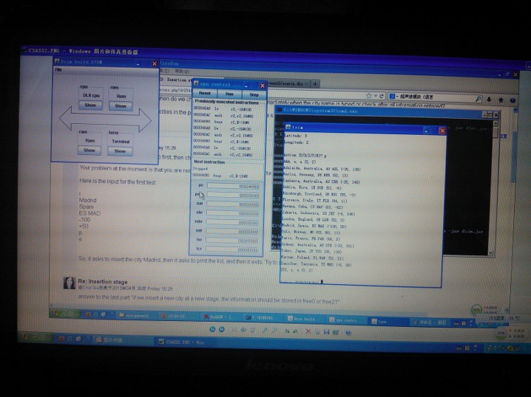The width and height of the screenshot is (531, 397).
Task: Click the Start button inside the screenshot
Action: tap(64, 313)
